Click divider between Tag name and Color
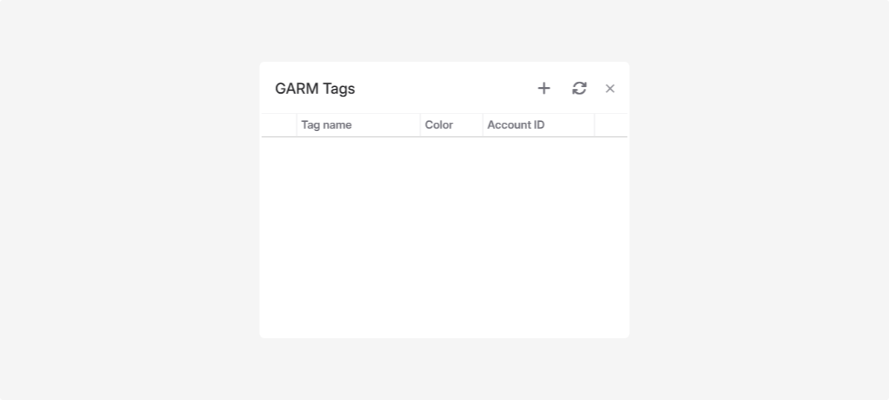The image size is (889, 400). (420, 125)
